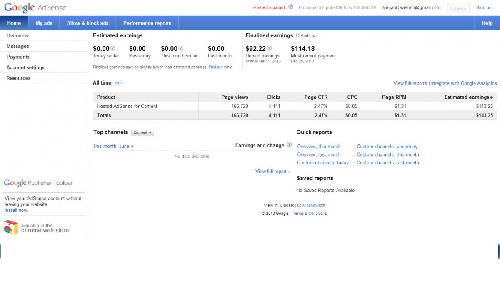Open the Home tab
Viewport: 500px width, 281px height.
point(14,23)
